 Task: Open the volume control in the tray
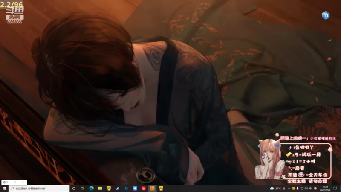coord(306,189)
